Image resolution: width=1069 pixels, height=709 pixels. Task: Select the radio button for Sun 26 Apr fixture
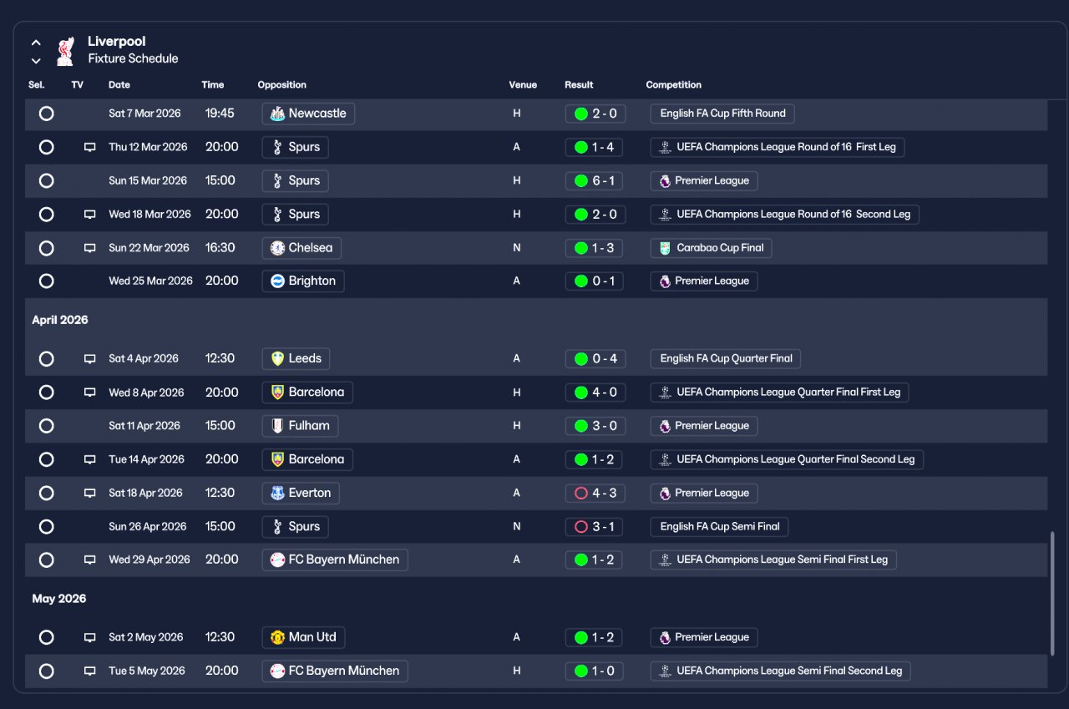coord(47,527)
